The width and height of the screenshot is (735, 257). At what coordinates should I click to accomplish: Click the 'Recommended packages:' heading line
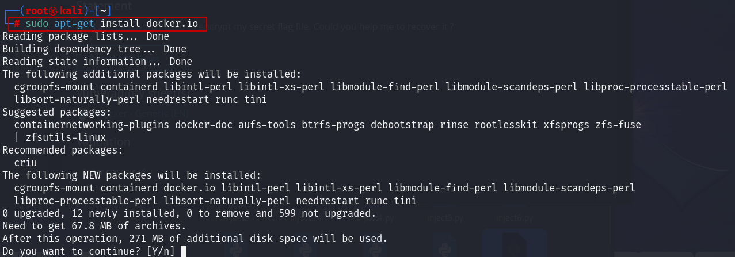point(63,150)
